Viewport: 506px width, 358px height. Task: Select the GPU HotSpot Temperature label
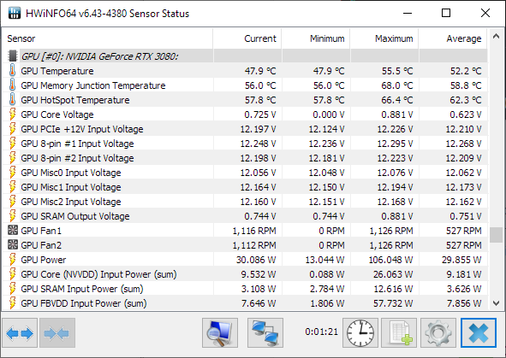pyautogui.click(x=75, y=100)
